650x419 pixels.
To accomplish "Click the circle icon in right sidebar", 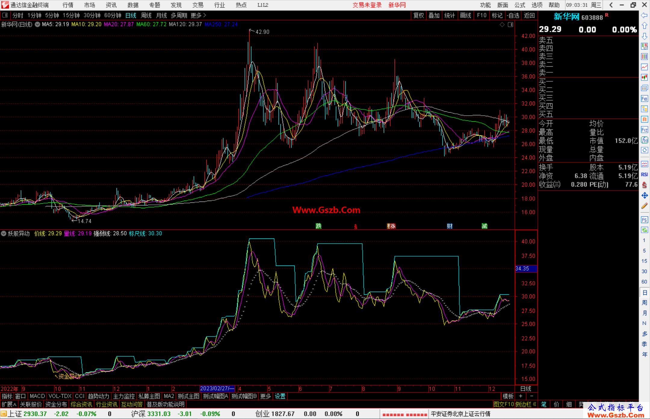I will coord(644,150).
